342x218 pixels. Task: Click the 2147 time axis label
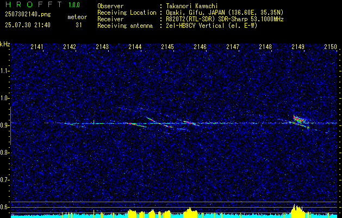(233, 46)
